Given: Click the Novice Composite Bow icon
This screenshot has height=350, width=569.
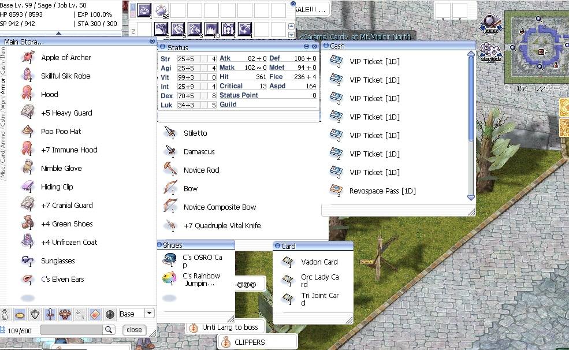Looking at the screenshot, I should (x=170, y=206).
